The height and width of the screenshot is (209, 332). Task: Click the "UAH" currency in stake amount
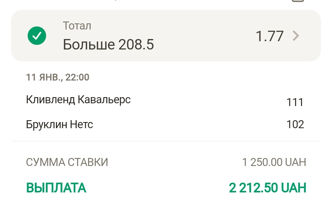tap(296, 162)
